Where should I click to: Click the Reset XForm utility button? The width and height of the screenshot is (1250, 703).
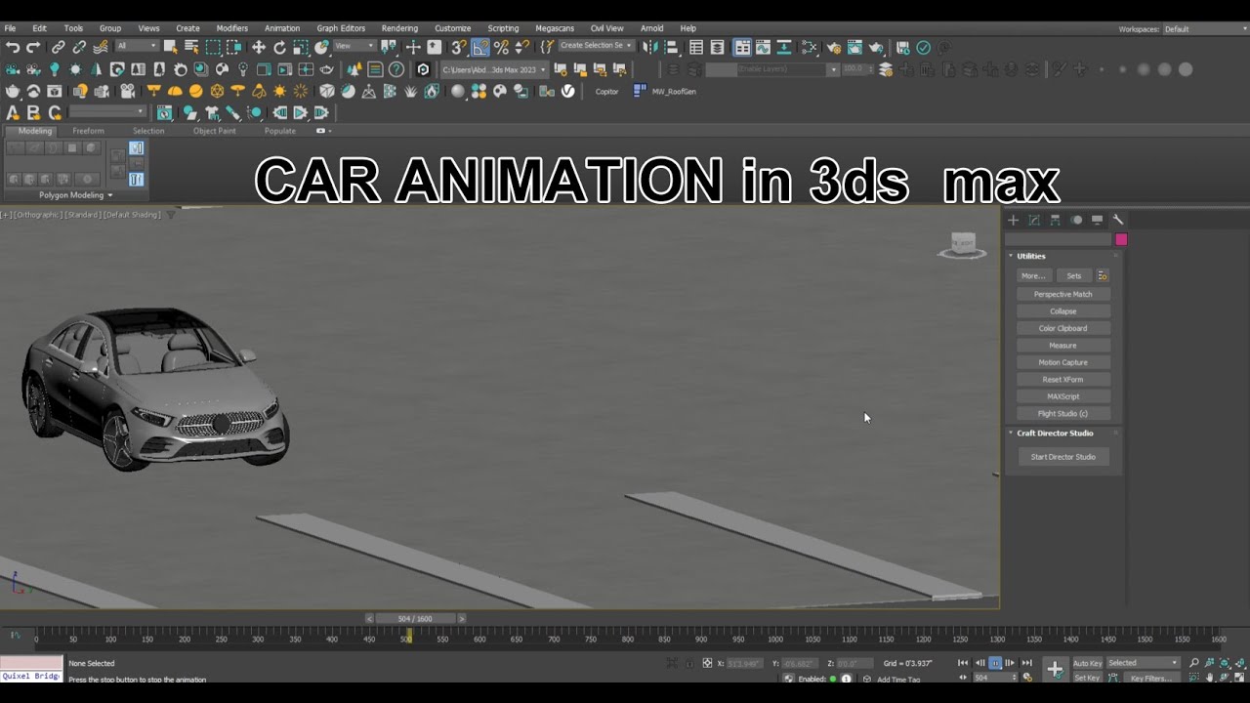(1062, 379)
